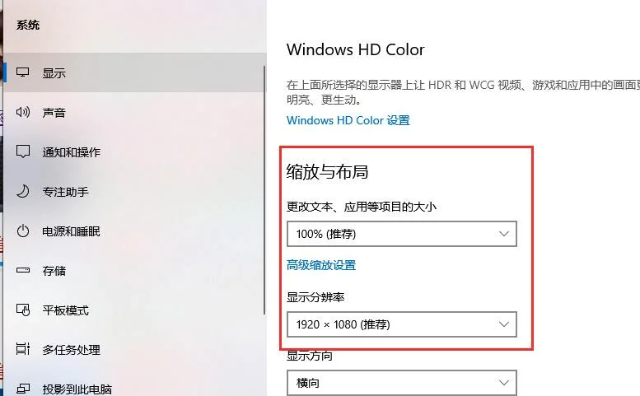Click the Multitasking icon
This screenshot has width=640, height=396.
point(23,349)
